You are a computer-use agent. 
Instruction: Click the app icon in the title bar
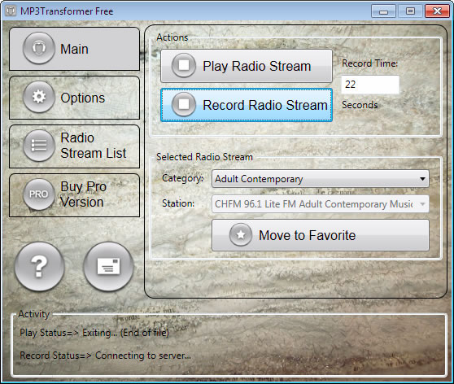[x=11, y=11]
